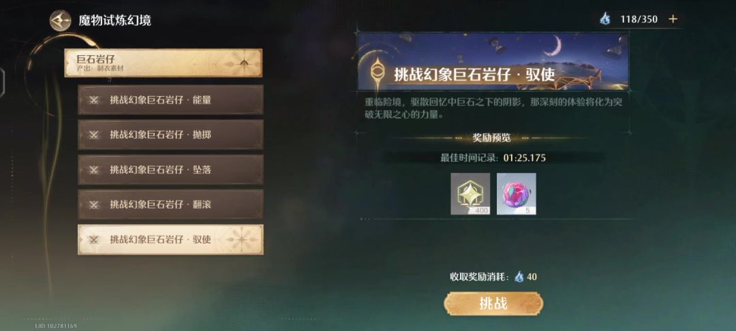Screen dimensions: 736x331
Task: Click crossed swords icon on 翻滚 challenge
Action: point(94,204)
